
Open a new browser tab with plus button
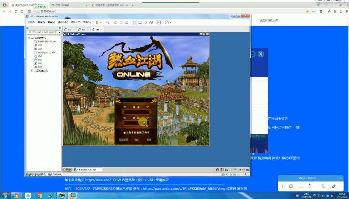pos(133,5)
